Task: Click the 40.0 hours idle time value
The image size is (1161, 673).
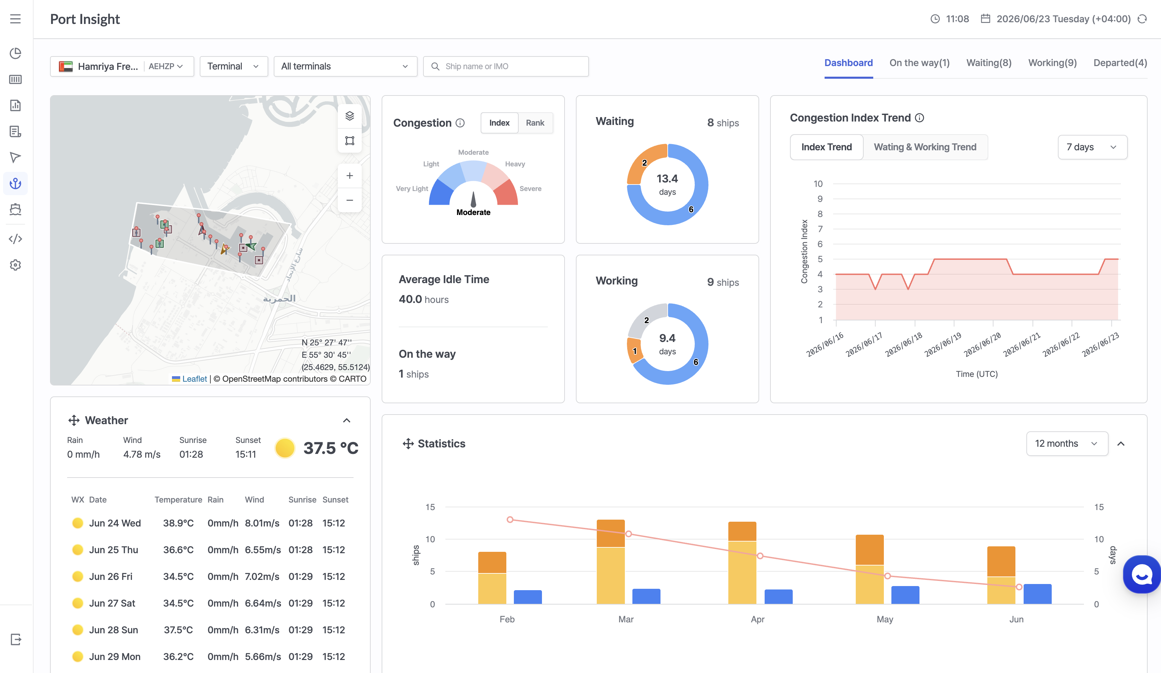Action: click(423, 300)
